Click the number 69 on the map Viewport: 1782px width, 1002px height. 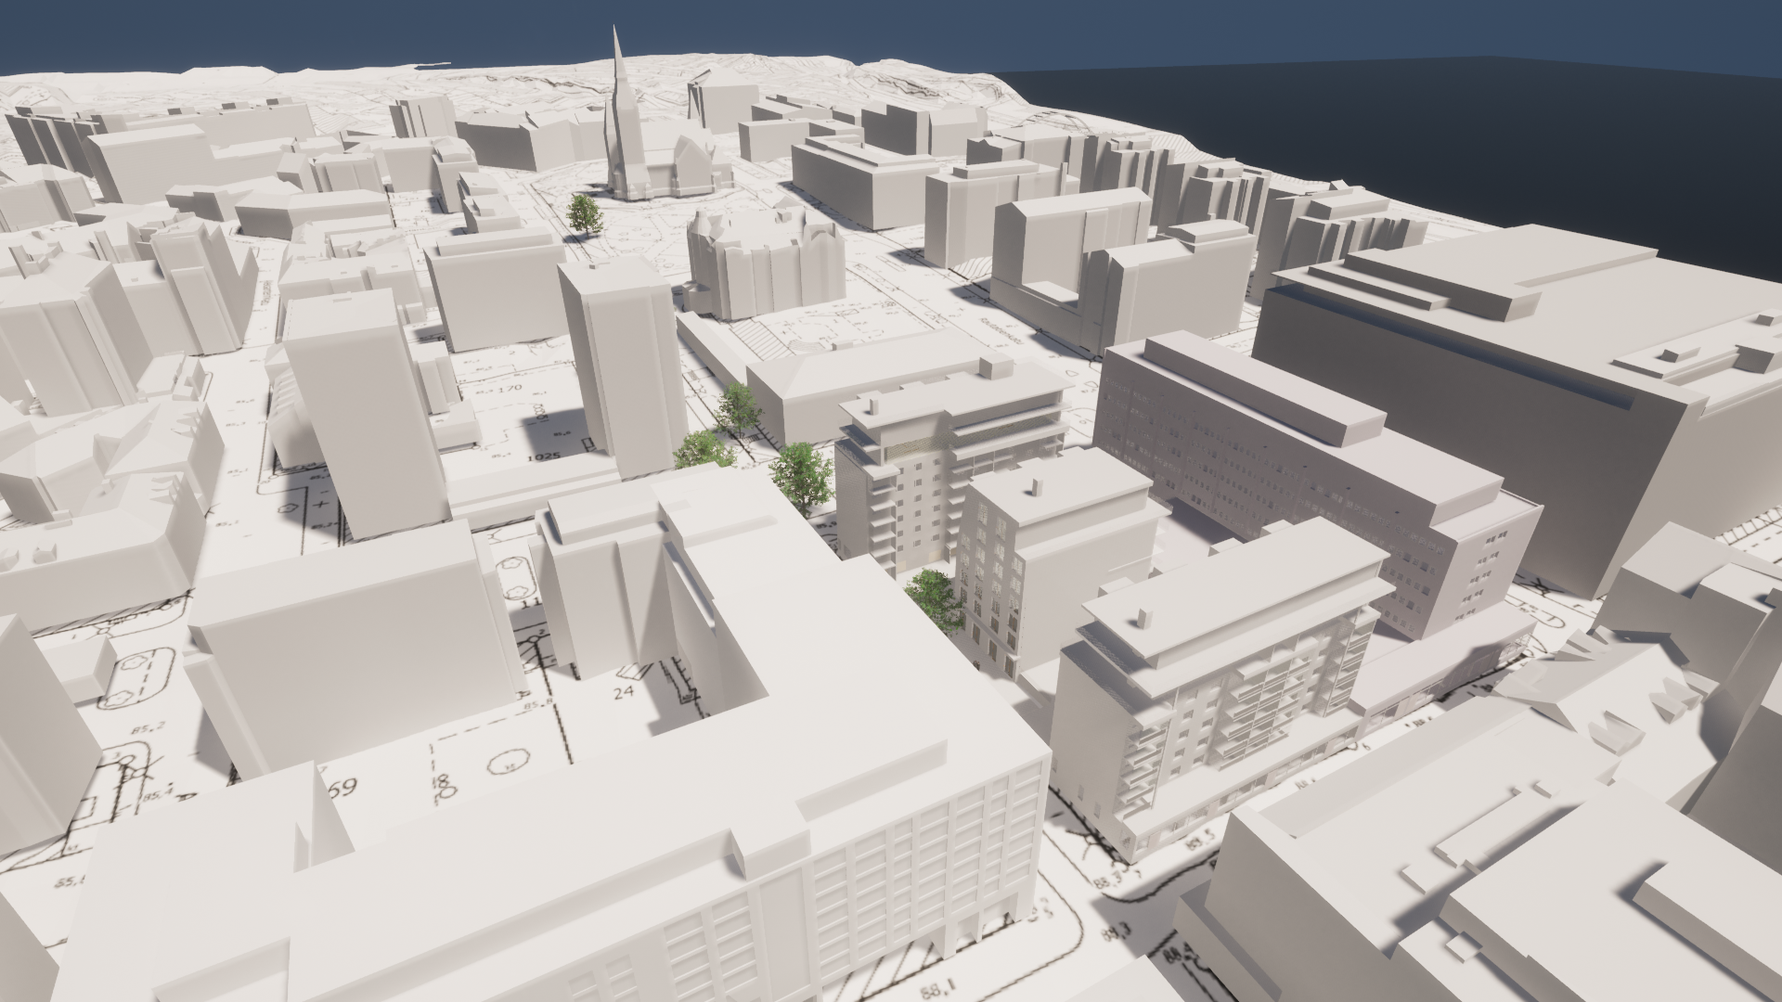point(342,790)
